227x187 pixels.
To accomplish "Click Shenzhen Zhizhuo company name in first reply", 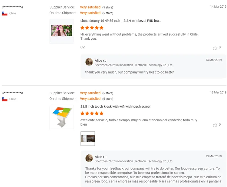I will pyautogui.click(x=134, y=65).
